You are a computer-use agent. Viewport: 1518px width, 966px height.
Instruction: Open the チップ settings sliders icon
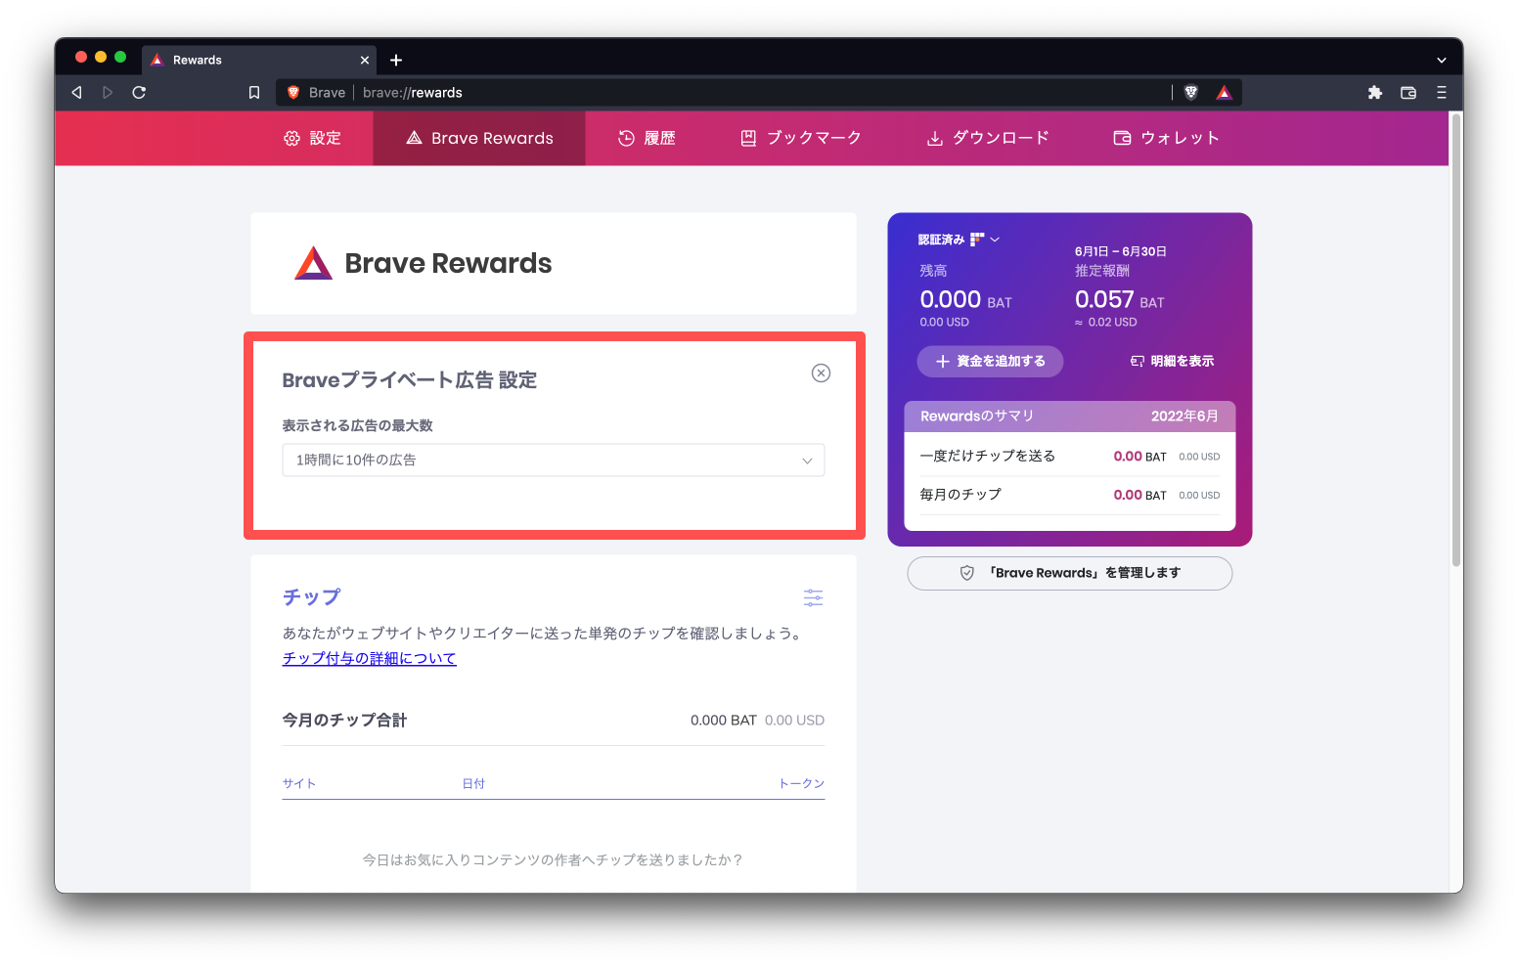813,597
